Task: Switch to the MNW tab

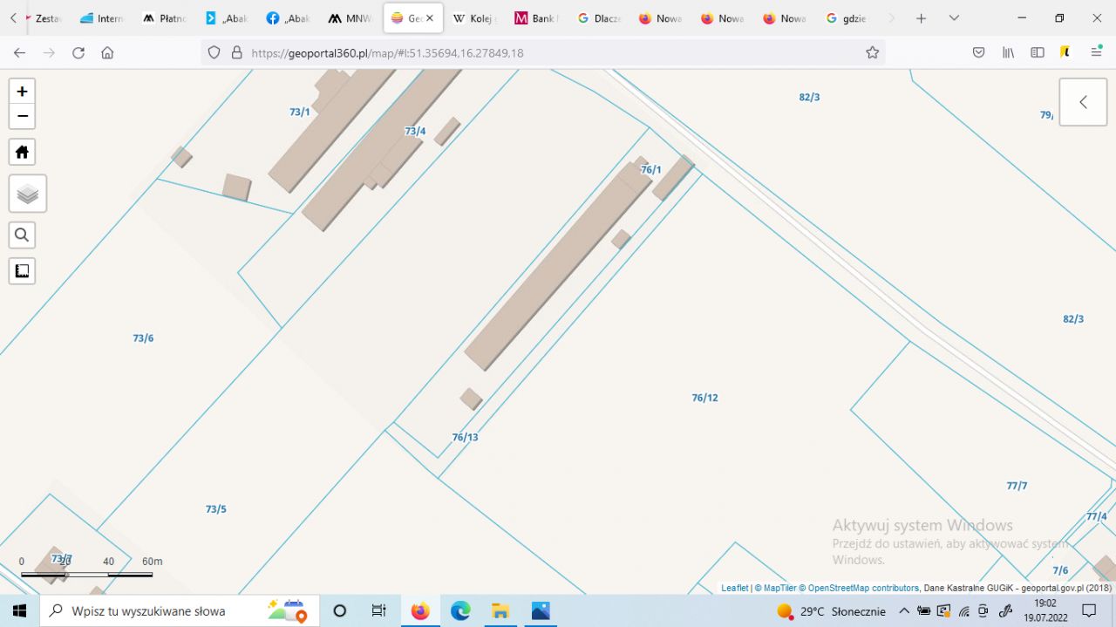Action: pyautogui.click(x=352, y=18)
